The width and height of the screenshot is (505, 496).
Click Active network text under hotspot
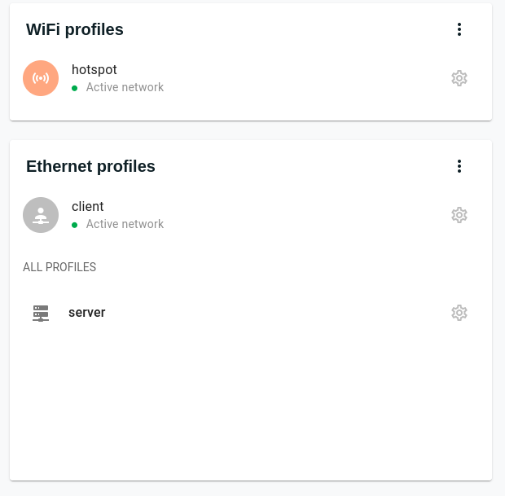(125, 87)
